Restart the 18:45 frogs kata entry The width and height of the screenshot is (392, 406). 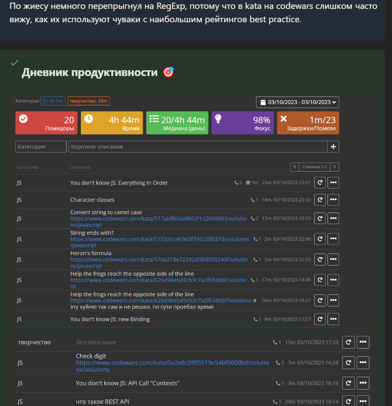320,280
